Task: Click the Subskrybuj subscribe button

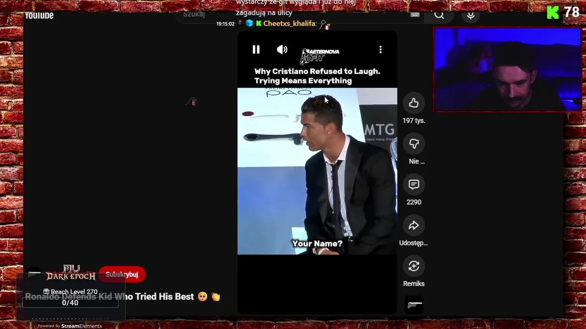Action: [x=122, y=275]
